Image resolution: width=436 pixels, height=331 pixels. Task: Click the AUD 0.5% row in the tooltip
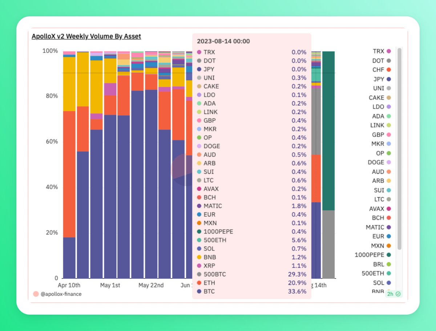[251, 155]
